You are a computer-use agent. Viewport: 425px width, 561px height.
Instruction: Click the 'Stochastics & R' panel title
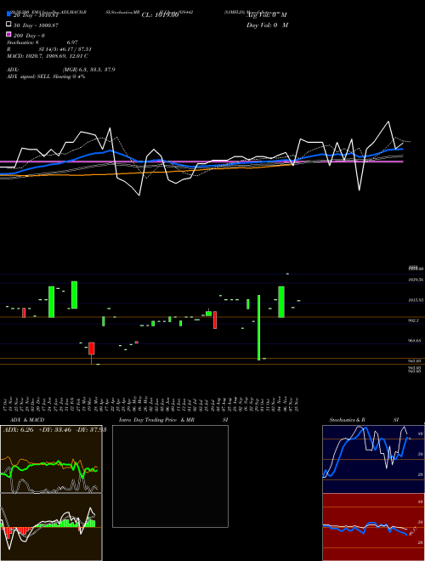point(347,420)
